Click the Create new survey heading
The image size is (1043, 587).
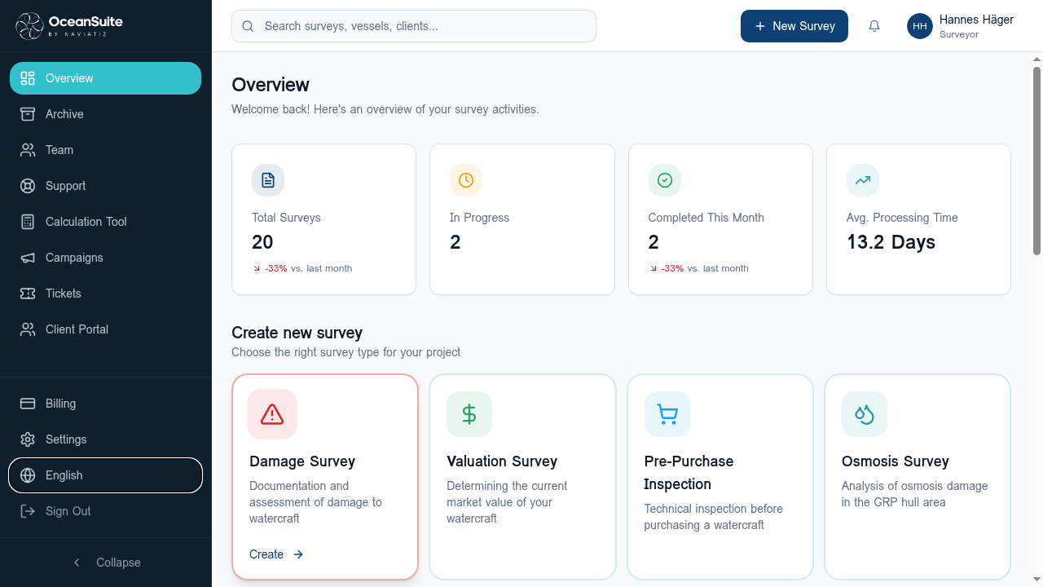click(x=297, y=333)
